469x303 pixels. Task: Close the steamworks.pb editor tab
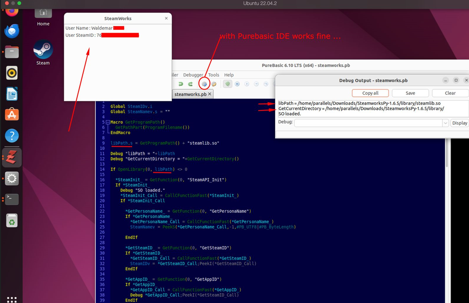(x=210, y=94)
